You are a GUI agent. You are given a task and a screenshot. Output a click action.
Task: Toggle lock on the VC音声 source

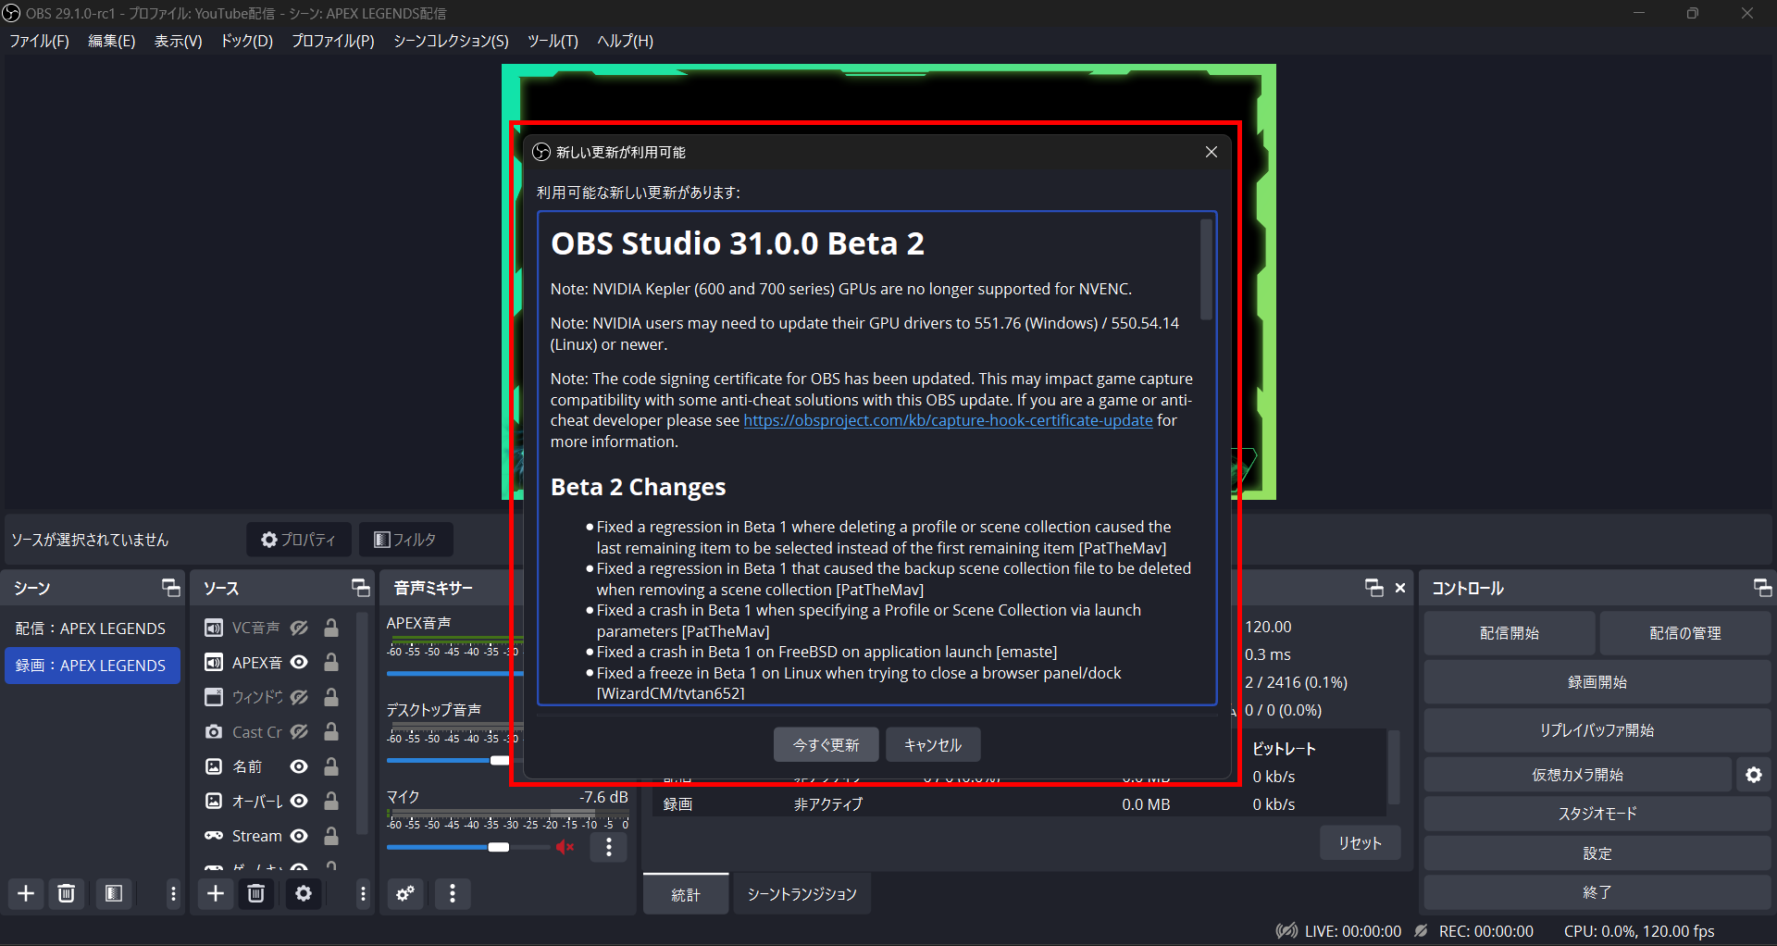pos(330,628)
